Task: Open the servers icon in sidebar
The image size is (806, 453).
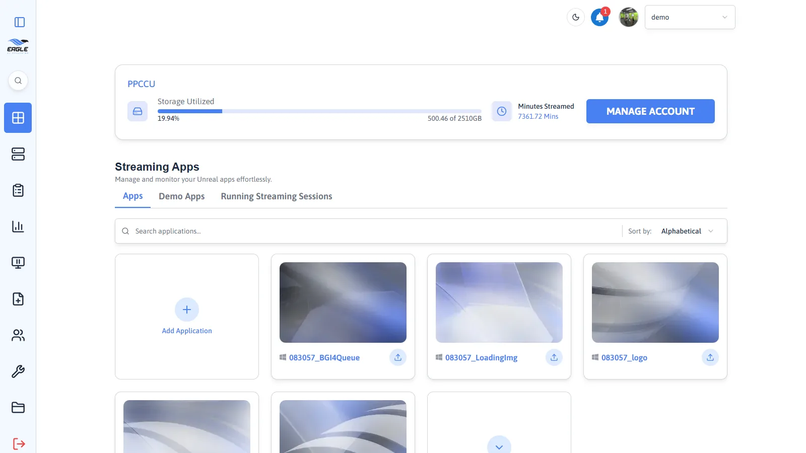Action: coord(18,154)
